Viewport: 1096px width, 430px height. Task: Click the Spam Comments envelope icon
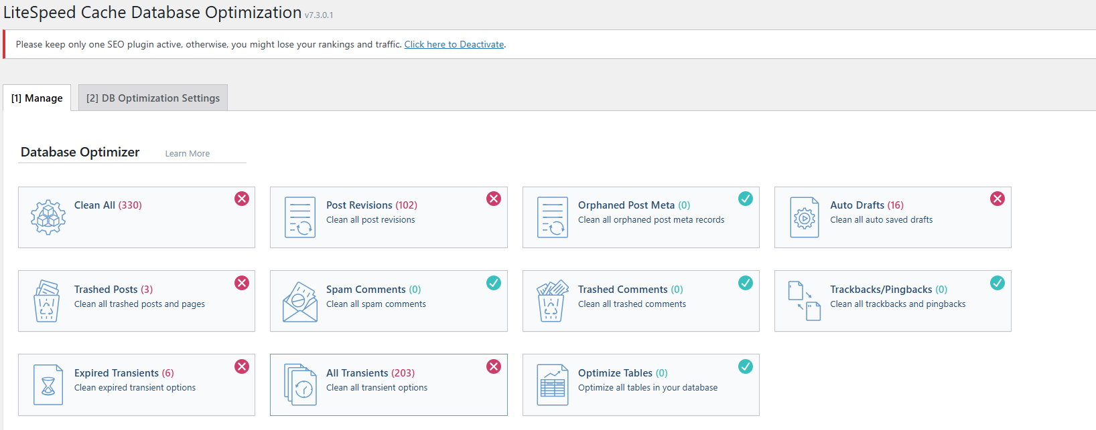pyautogui.click(x=300, y=302)
